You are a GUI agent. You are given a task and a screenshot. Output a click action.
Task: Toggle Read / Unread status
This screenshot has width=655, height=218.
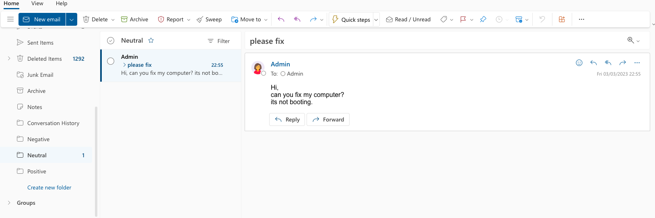tap(408, 19)
